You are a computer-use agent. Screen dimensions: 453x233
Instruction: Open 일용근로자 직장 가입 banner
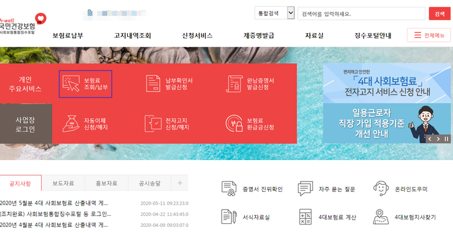click(x=387, y=123)
